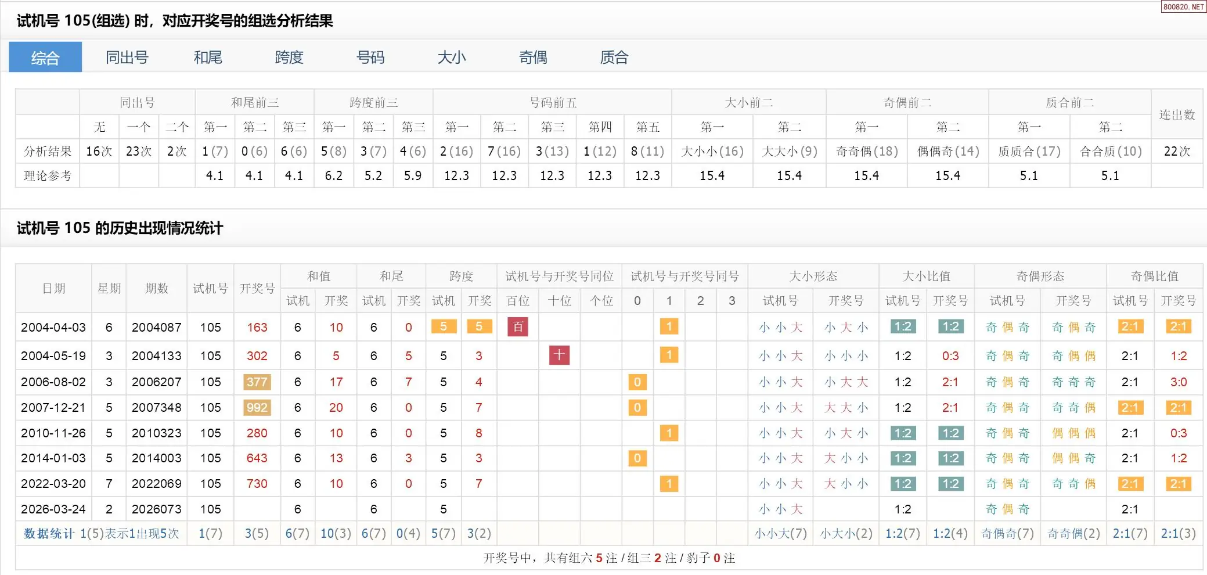
Task: Click the 数据统计 label in summary row
Action: coord(49,534)
